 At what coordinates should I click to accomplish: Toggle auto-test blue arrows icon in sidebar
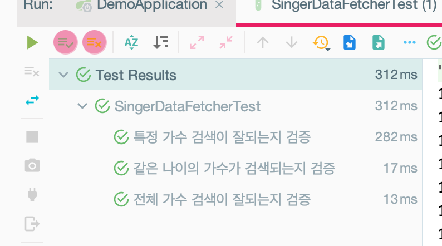tap(32, 100)
